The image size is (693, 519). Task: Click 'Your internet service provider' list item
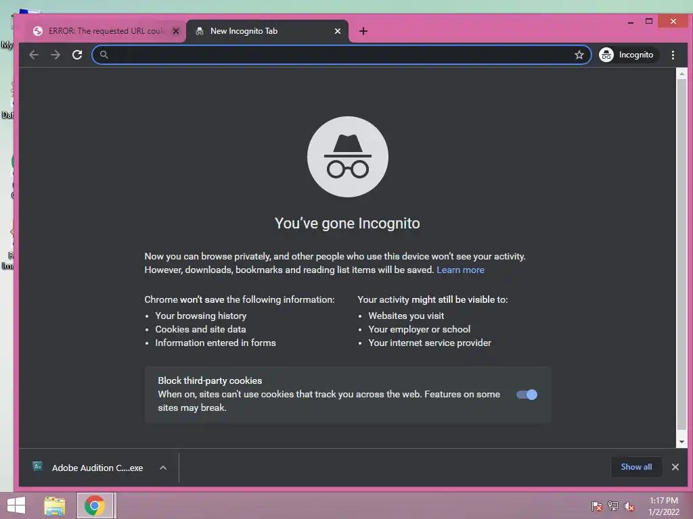point(430,343)
